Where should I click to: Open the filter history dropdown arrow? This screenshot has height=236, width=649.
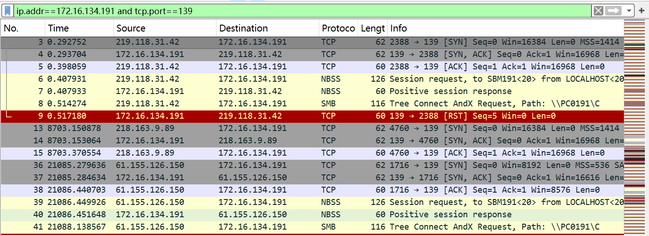tap(629, 10)
